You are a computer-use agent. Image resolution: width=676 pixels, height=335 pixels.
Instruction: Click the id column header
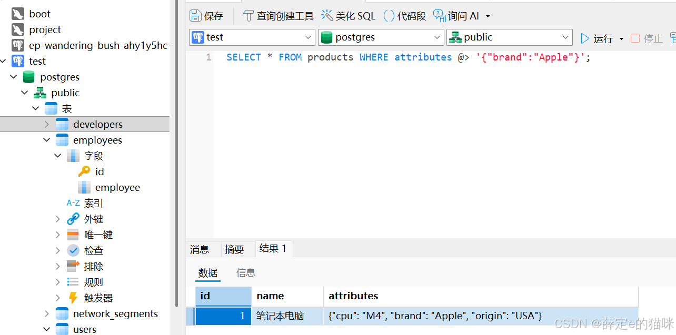click(x=223, y=296)
